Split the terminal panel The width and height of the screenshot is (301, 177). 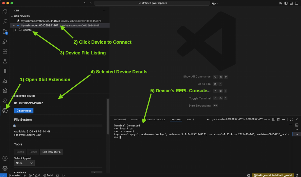pyautogui.click(x=274, y=120)
